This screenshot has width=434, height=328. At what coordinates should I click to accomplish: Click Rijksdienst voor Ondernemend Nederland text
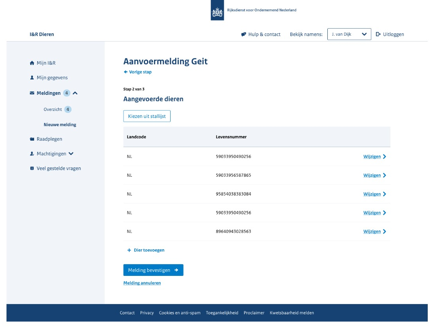pyautogui.click(x=261, y=10)
